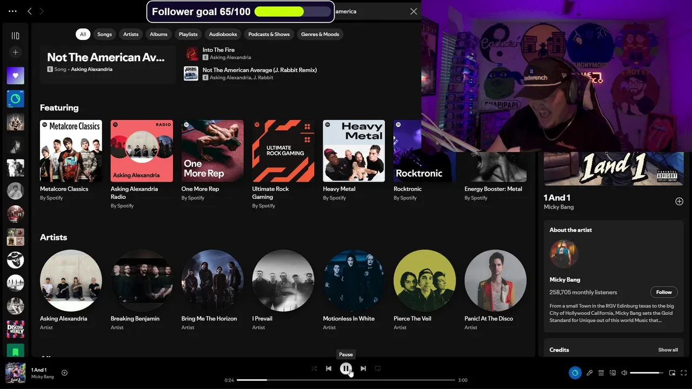Open Connect to a device
The image size is (692, 389).
click(x=613, y=373)
